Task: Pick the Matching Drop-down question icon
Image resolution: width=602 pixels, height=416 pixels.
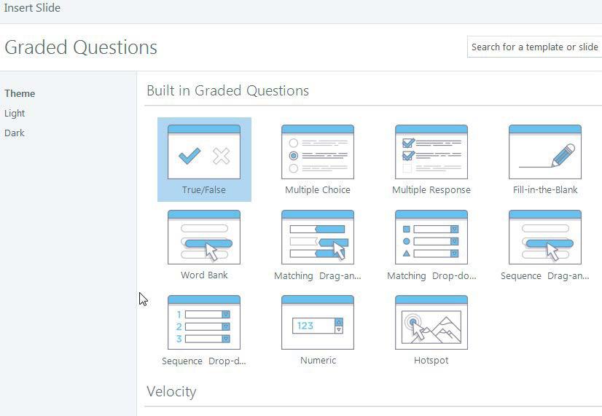Action: (x=431, y=238)
